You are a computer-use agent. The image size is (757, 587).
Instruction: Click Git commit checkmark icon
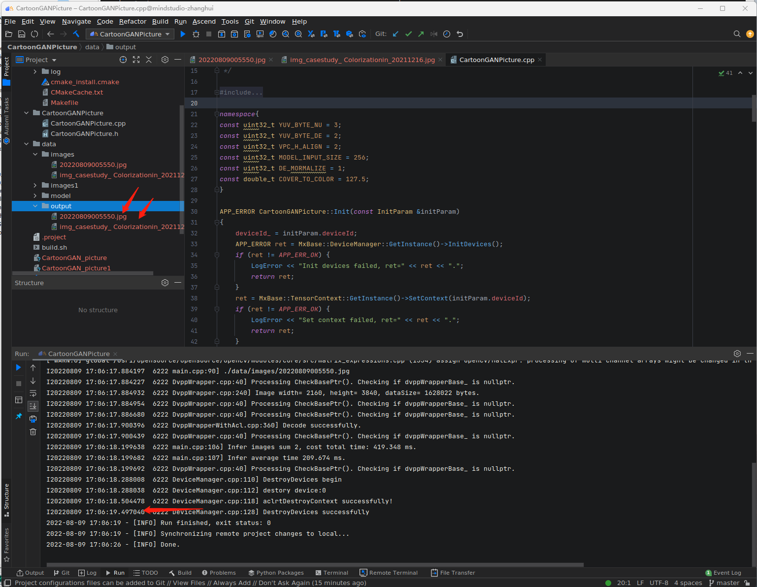[x=408, y=34]
